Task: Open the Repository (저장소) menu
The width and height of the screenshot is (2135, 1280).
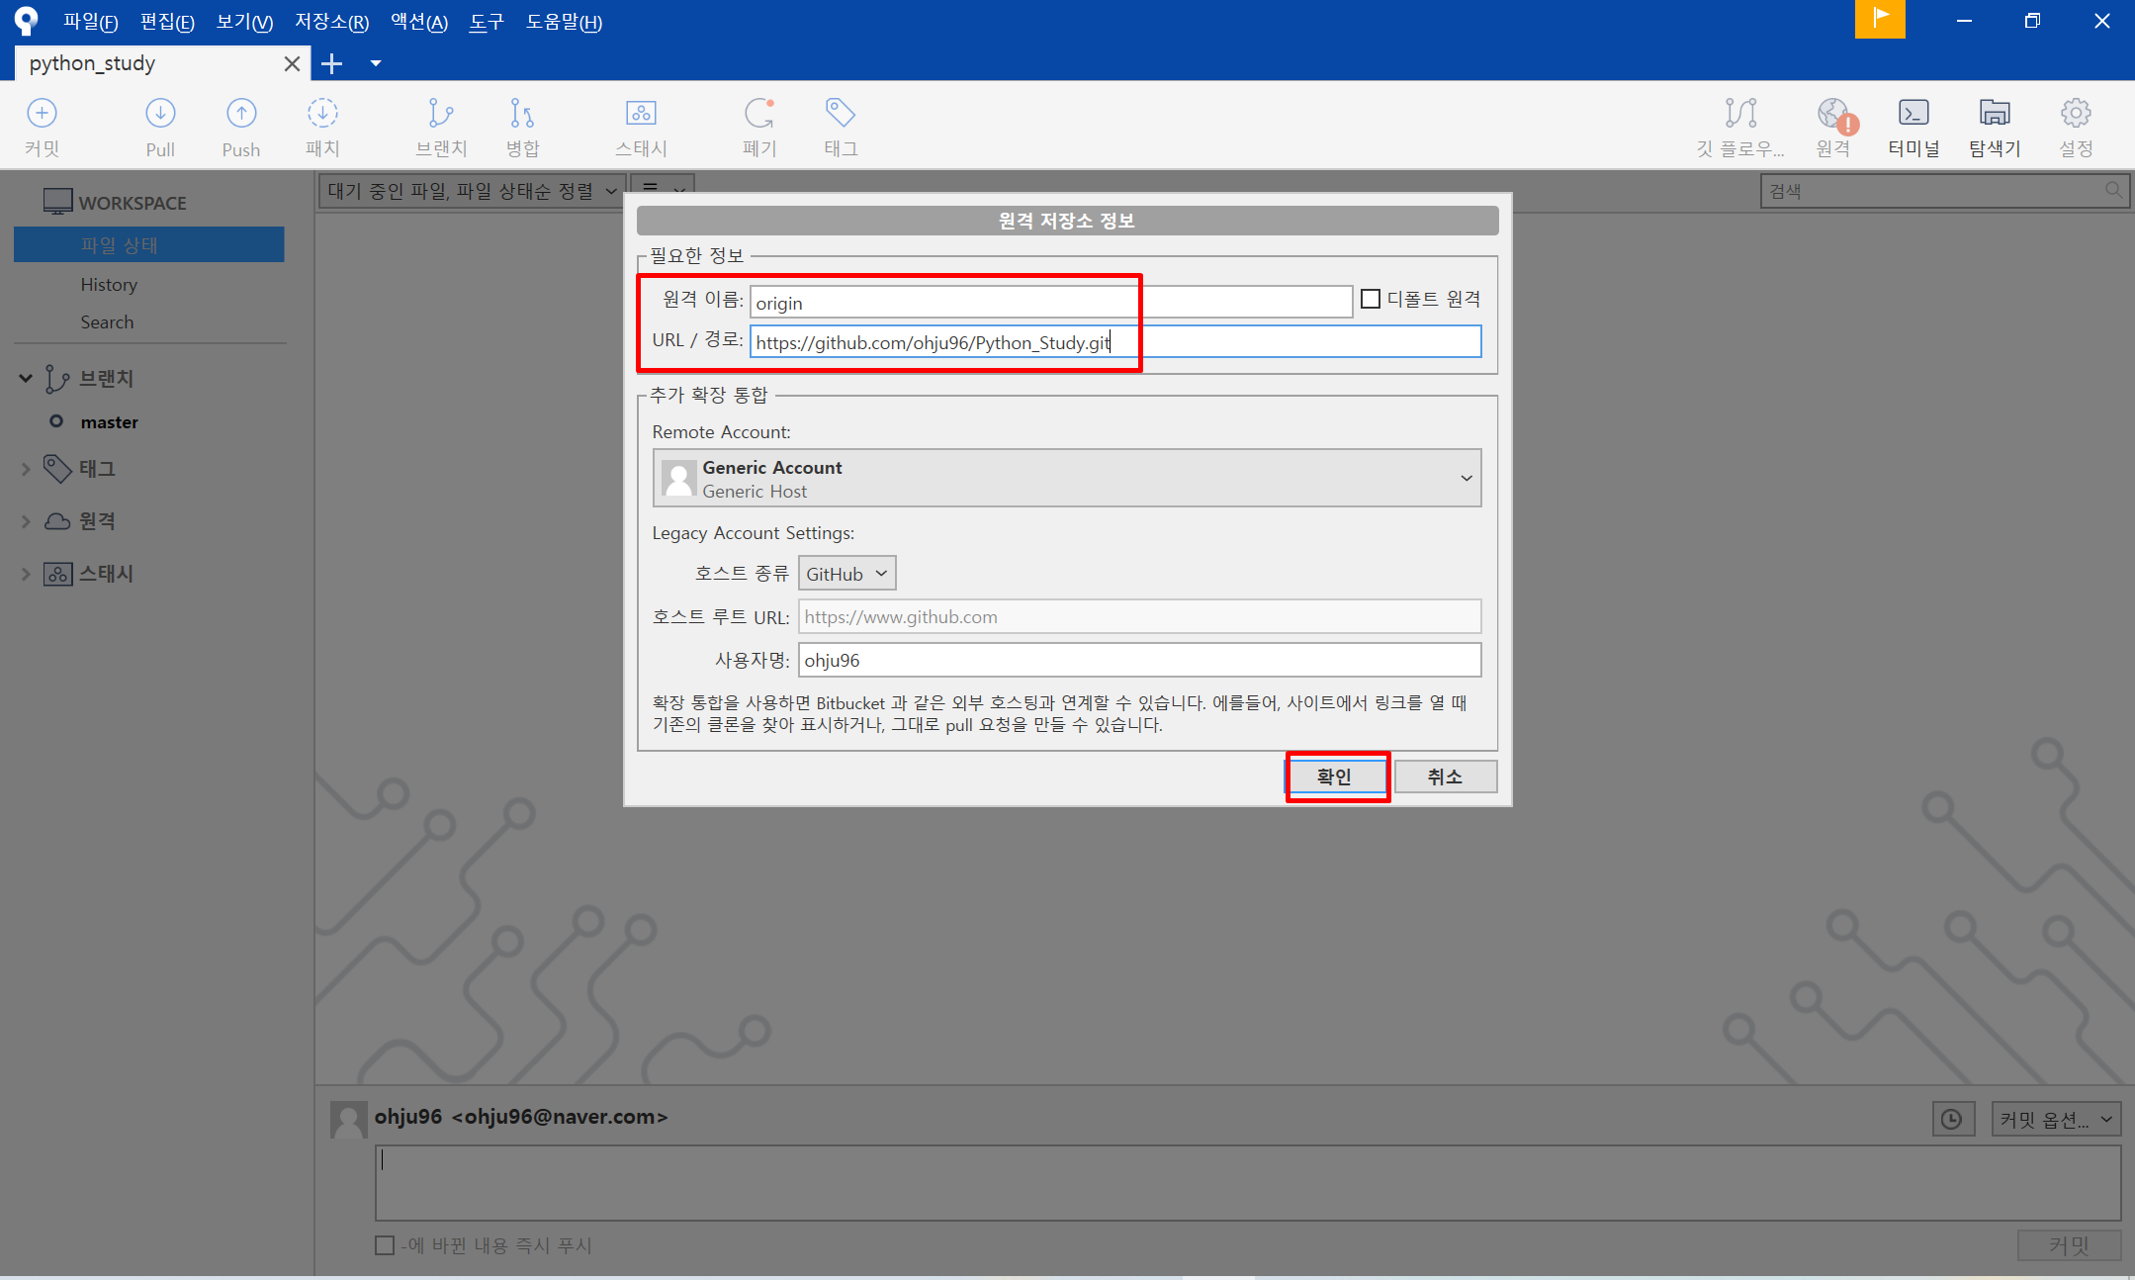Action: tap(331, 22)
